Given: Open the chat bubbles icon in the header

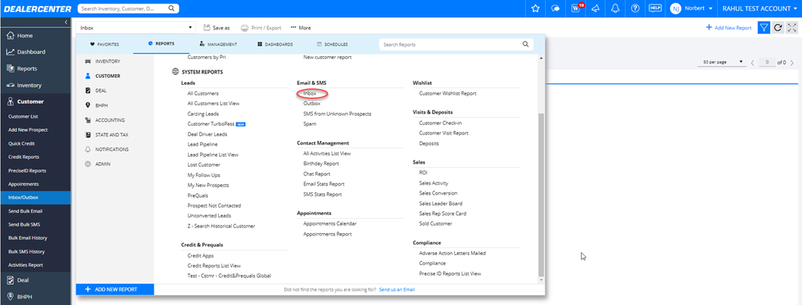Looking at the screenshot, I should 555,8.
